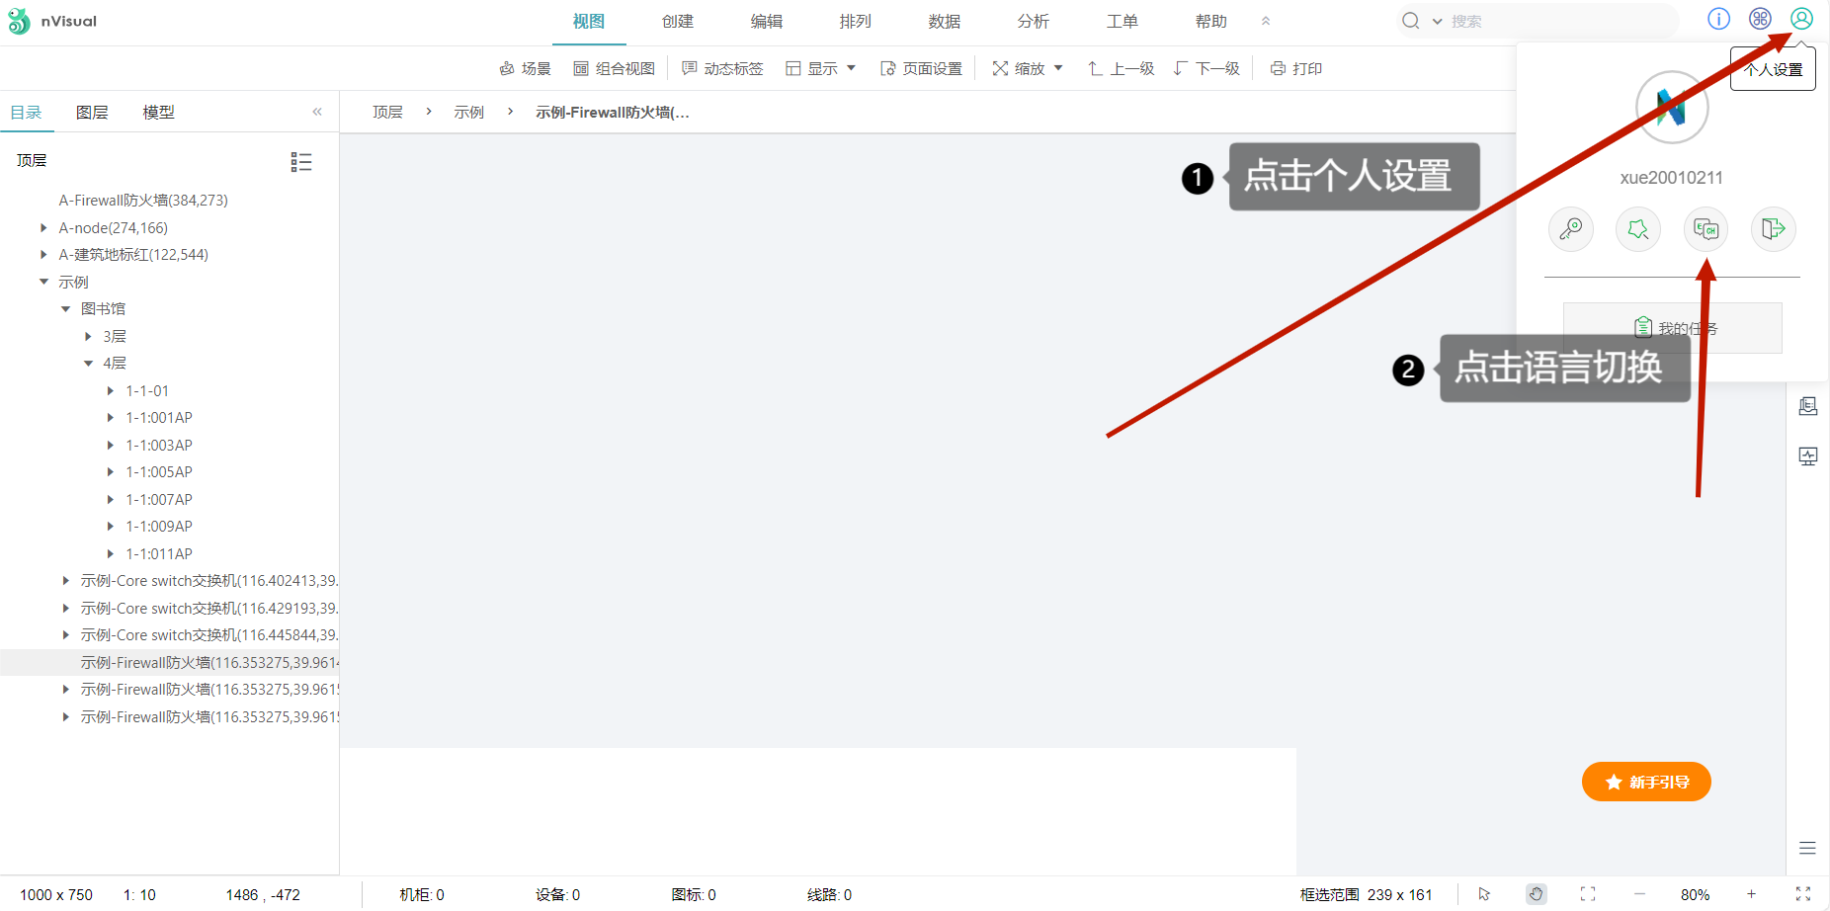Click 动态标签 toolbar button

(723, 68)
